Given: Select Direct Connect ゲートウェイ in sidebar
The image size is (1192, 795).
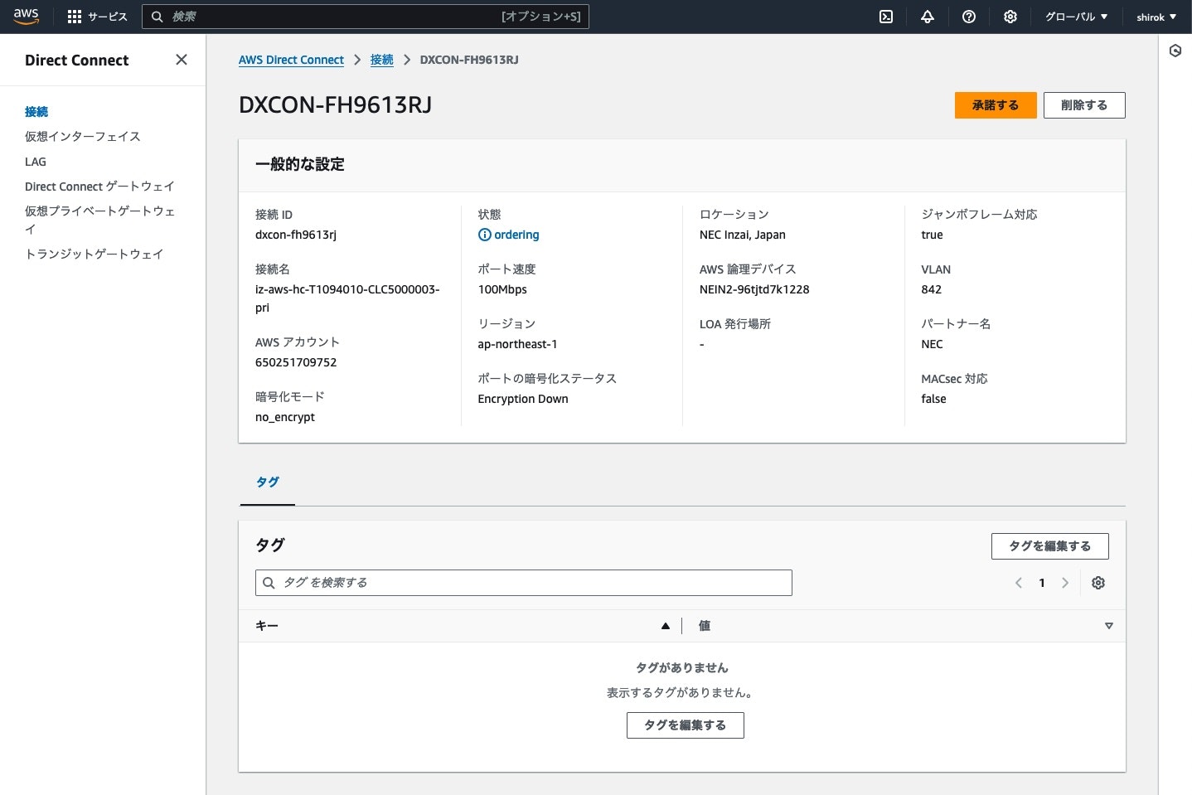Looking at the screenshot, I should [x=99, y=187].
